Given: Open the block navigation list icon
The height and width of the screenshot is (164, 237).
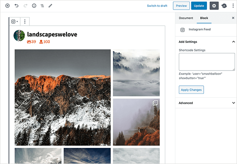Looking at the screenshot, I should (42, 6).
